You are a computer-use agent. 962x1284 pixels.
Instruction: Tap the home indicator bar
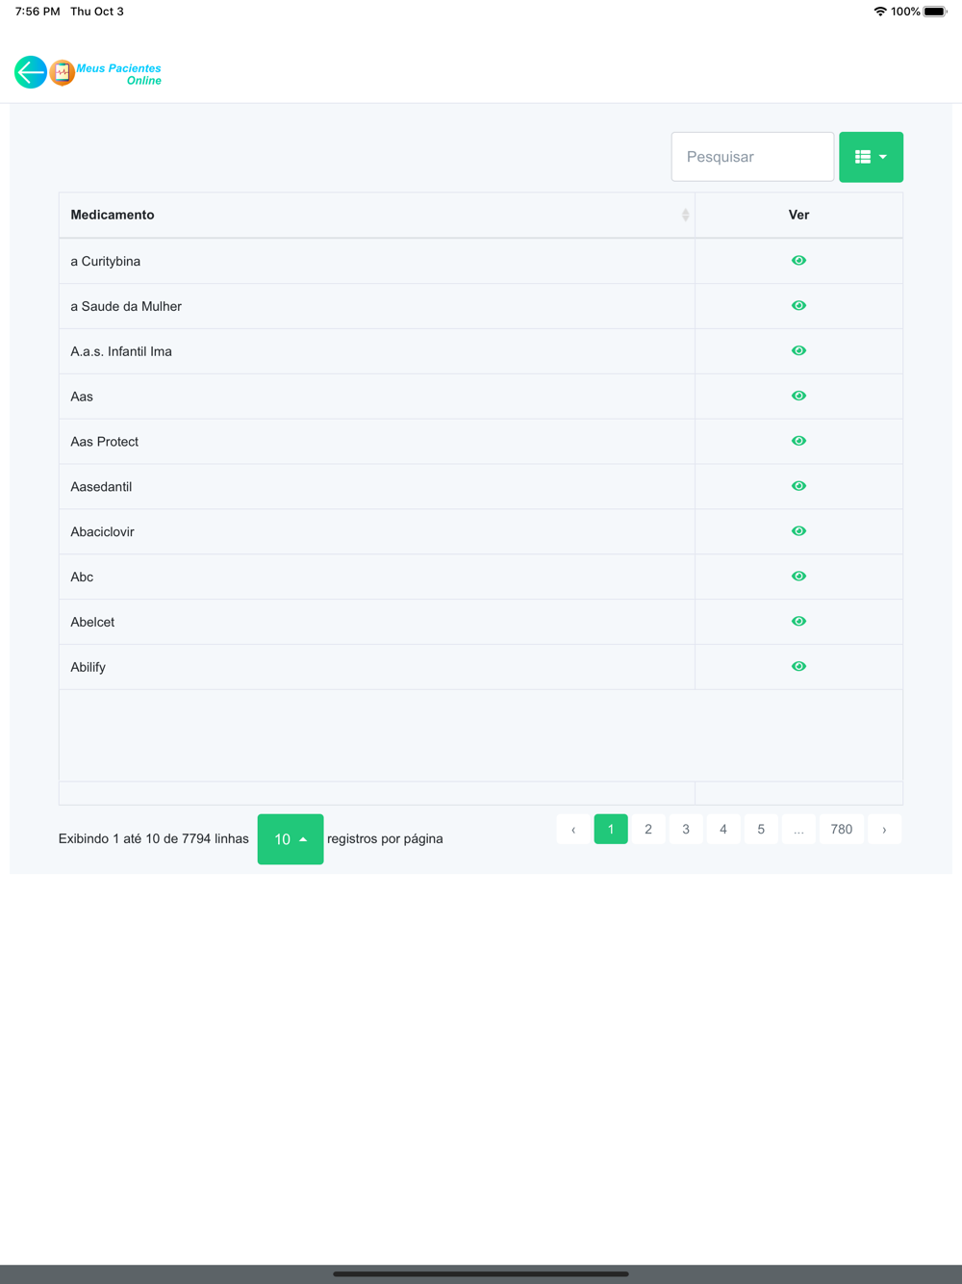[x=481, y=1273]
